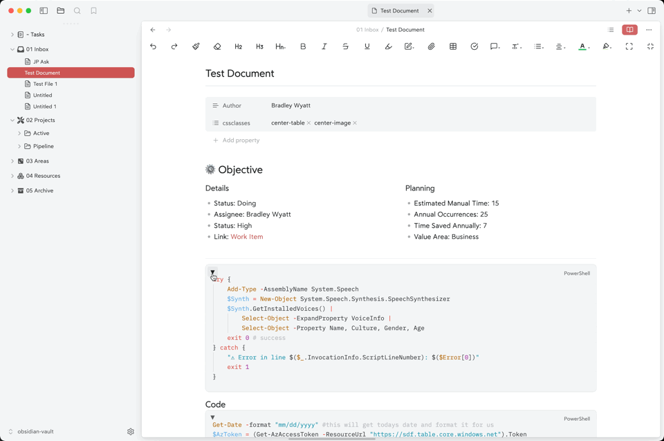Click Add property

237,141
